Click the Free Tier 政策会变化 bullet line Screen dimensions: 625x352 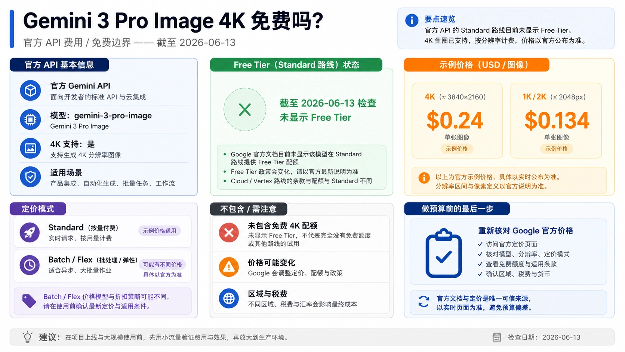click(295, 172)
